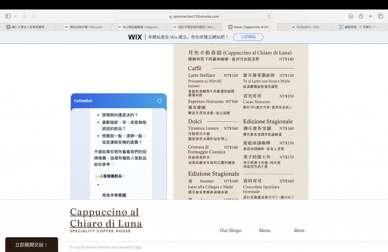Screen dimensions: 388x252
Task: Switch to the 網站初始步驟 | Wix.com tab
Action: click(x=83, y=27)
